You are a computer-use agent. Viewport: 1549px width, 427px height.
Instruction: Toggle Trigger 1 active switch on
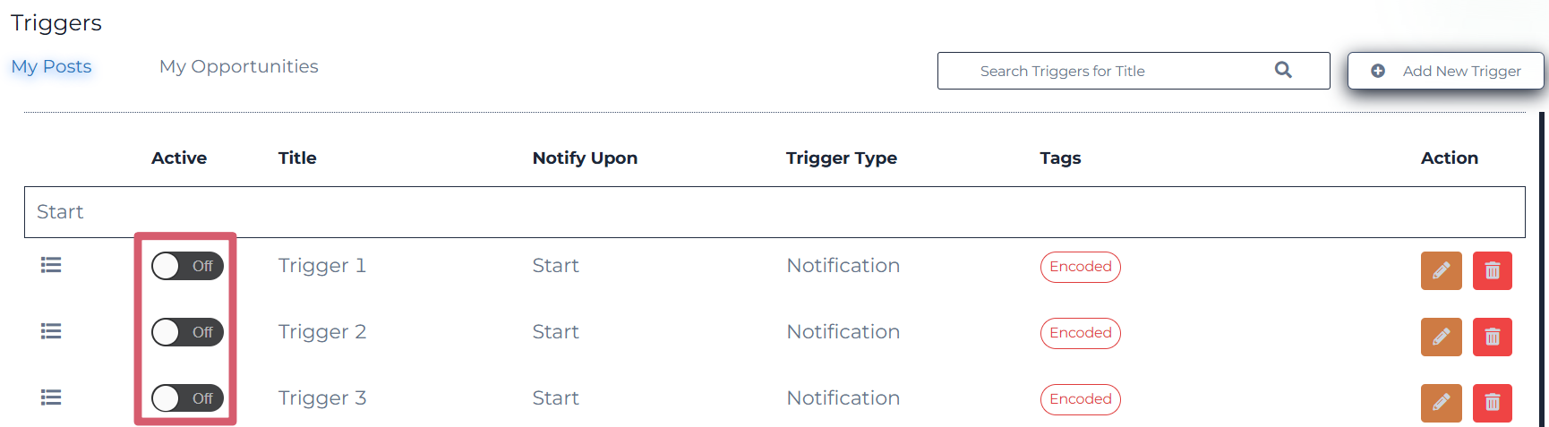click(187, 266)
